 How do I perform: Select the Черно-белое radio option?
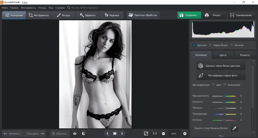coord(211,45)
